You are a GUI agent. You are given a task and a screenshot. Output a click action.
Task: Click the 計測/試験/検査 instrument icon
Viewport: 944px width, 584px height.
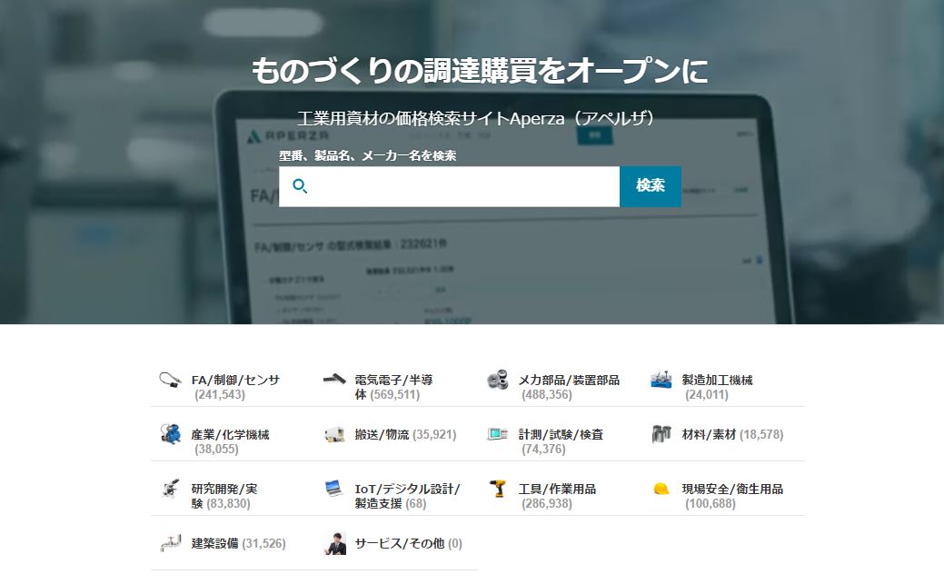click(x=498, y=434)
